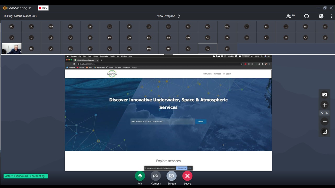Select the NEANIAS Service Catalogue browser tab
The width and height of the screenshot is (335, 188).
86,60
